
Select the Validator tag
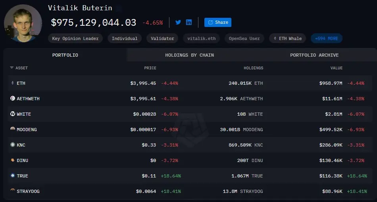click(162, 38)
